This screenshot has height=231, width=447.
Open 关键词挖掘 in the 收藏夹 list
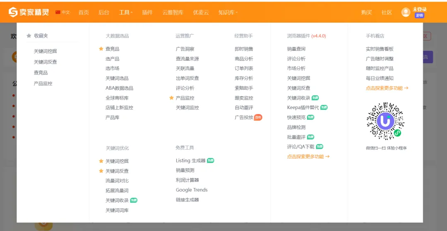(x=46, y=51)
